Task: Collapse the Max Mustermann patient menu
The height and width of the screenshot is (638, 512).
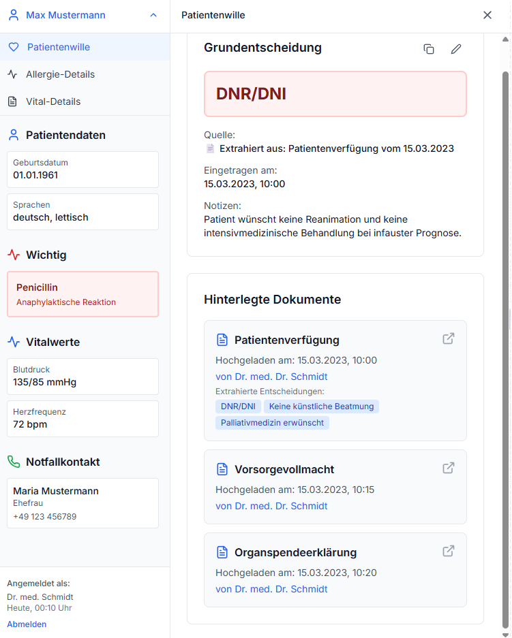Action: 153,15
